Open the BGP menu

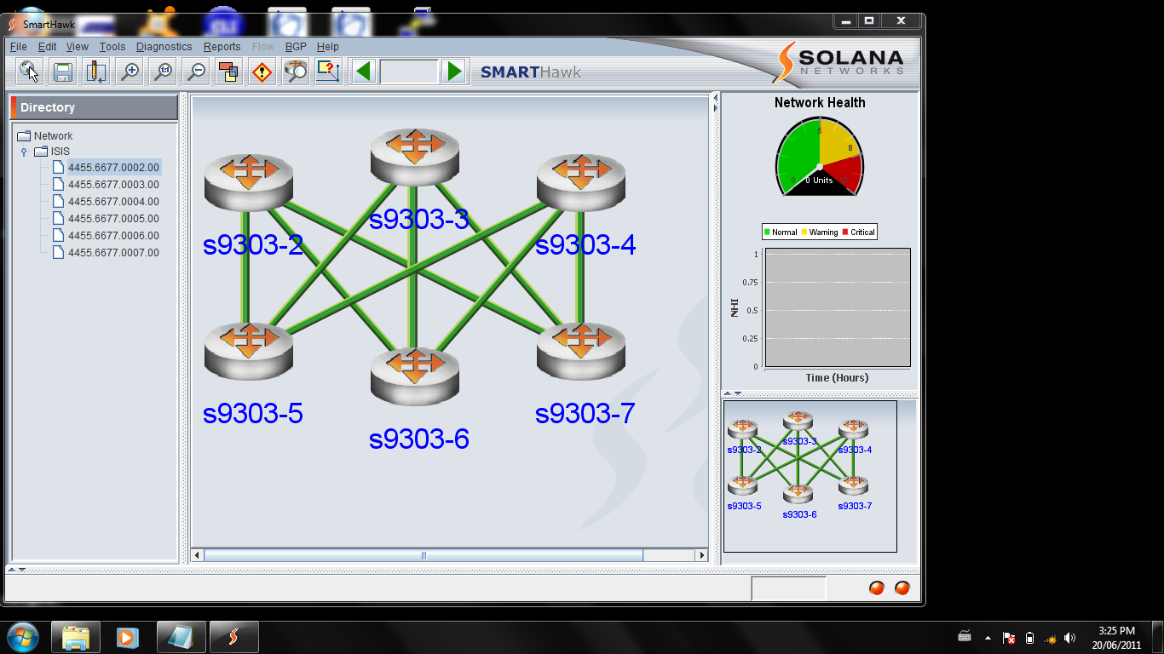[x=296, y=47]
